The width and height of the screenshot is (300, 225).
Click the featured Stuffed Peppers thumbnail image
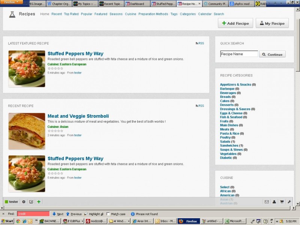tap(27, 69)
